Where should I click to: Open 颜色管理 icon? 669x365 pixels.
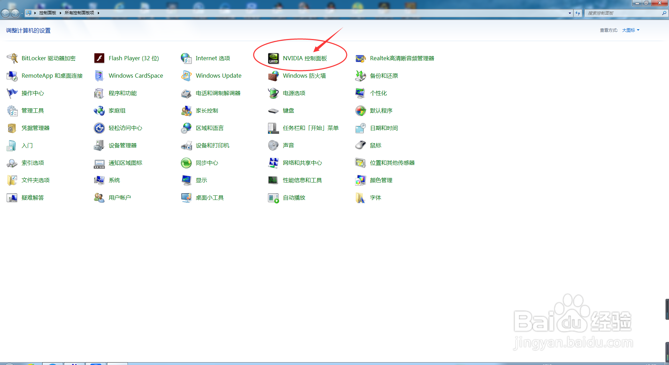pyautogui.click(x=361, y=180)
